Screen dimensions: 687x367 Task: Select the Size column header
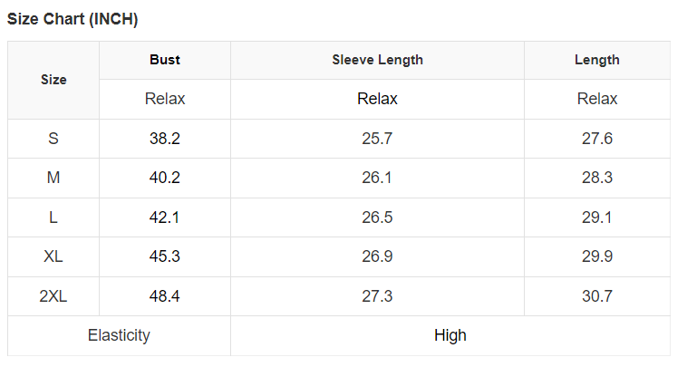point(53,80)
